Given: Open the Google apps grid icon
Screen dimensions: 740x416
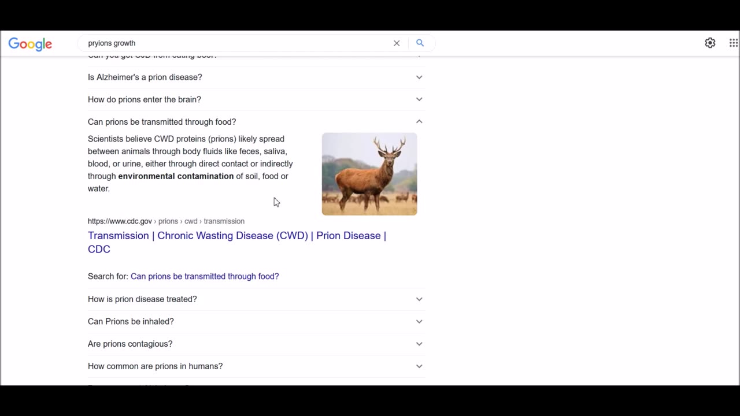Looking at the screenshot, I should click(x=734, y=43).
